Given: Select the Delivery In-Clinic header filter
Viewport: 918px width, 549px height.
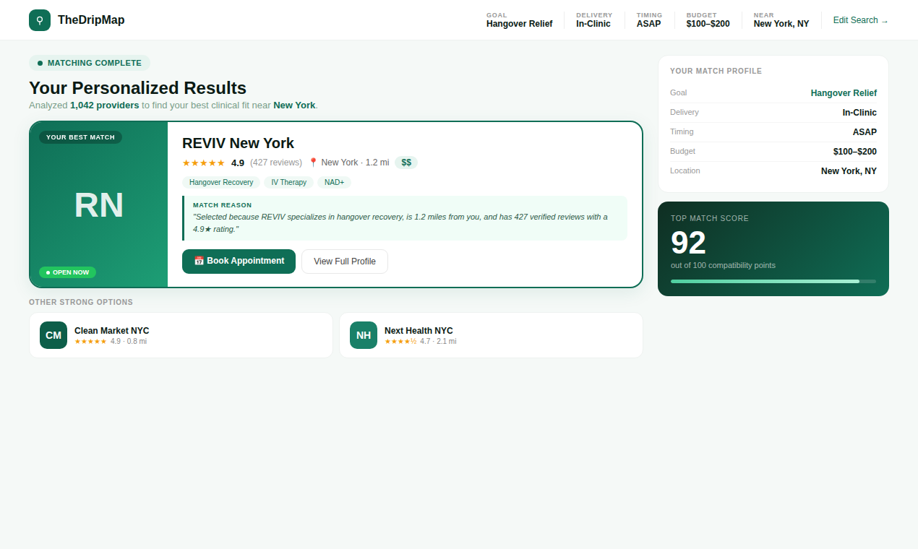Looking at the screenshot, I should tap(594, 20).
